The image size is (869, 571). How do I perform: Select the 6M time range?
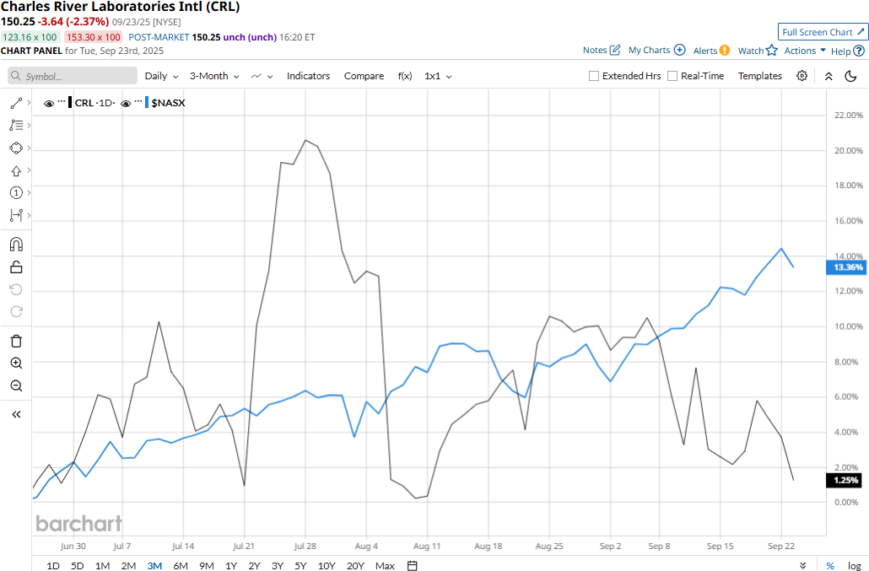pyautogui.click(x=180, y=565)
